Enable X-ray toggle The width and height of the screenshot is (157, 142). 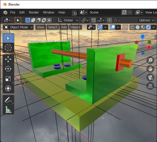(125, 27)
